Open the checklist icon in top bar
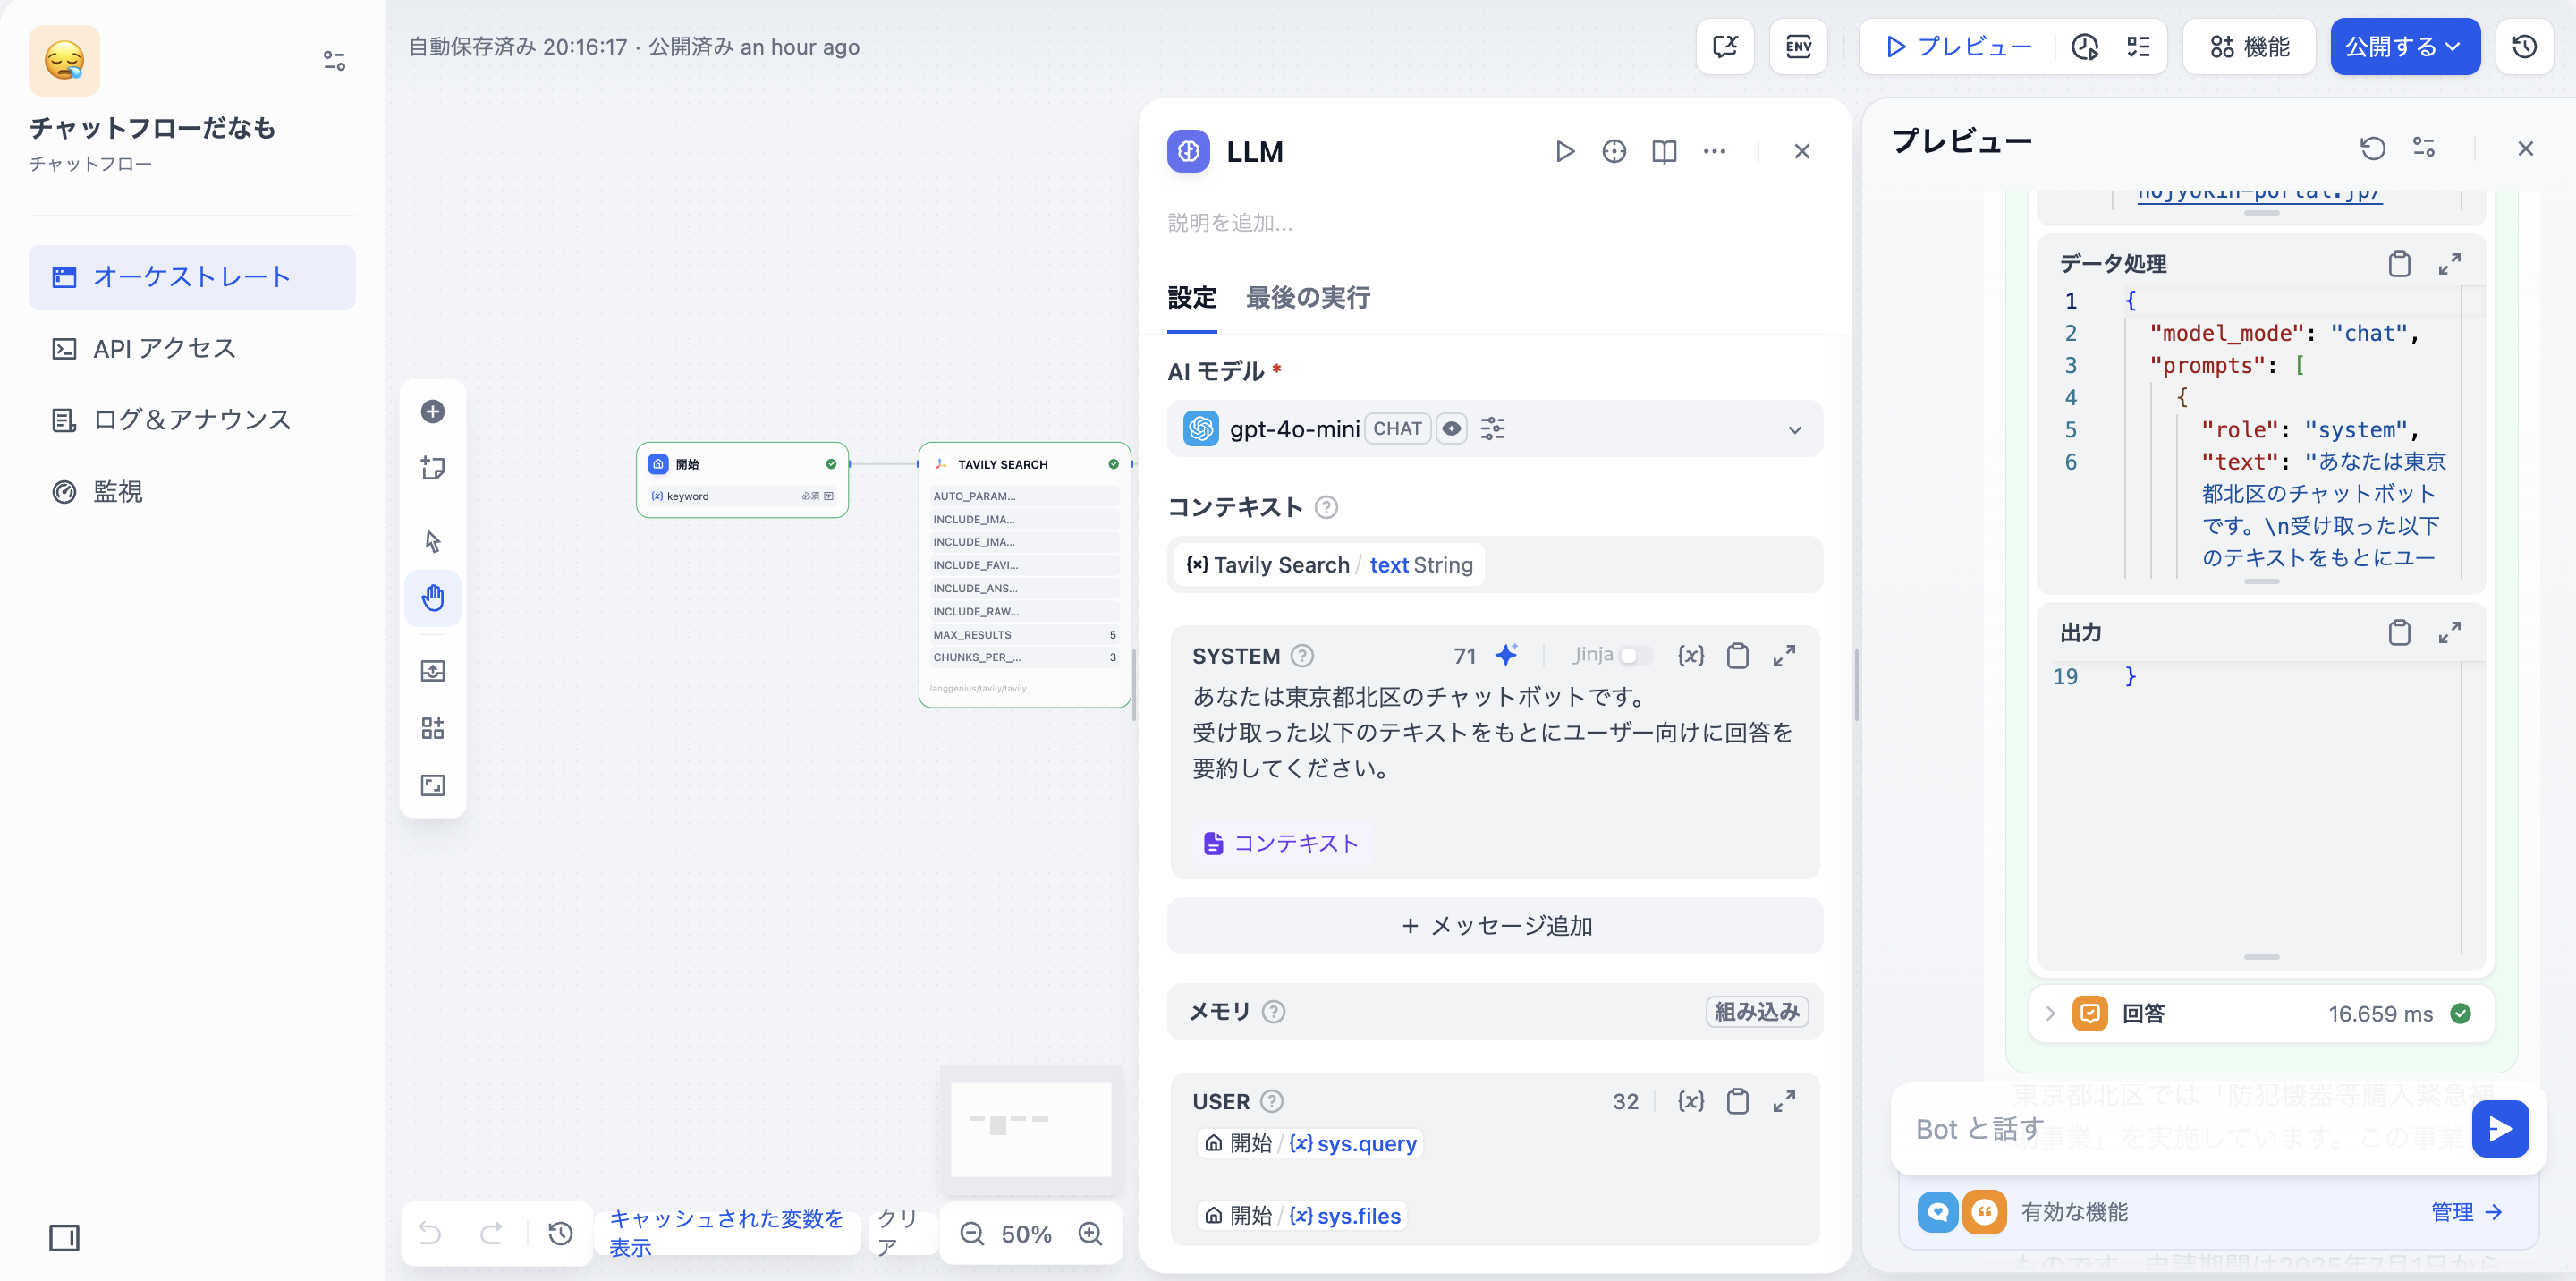Viewport: 2576px width, 1281px height. (2138, 47)
